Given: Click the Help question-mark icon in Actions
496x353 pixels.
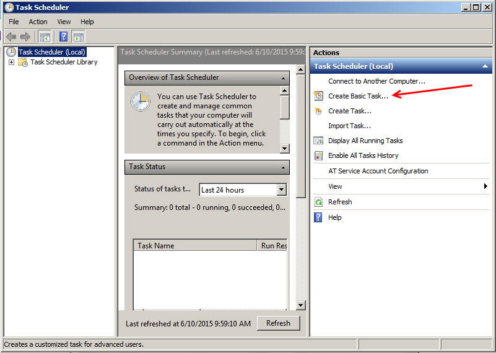Looking at the screenshot, I should (x=318, y=217).
